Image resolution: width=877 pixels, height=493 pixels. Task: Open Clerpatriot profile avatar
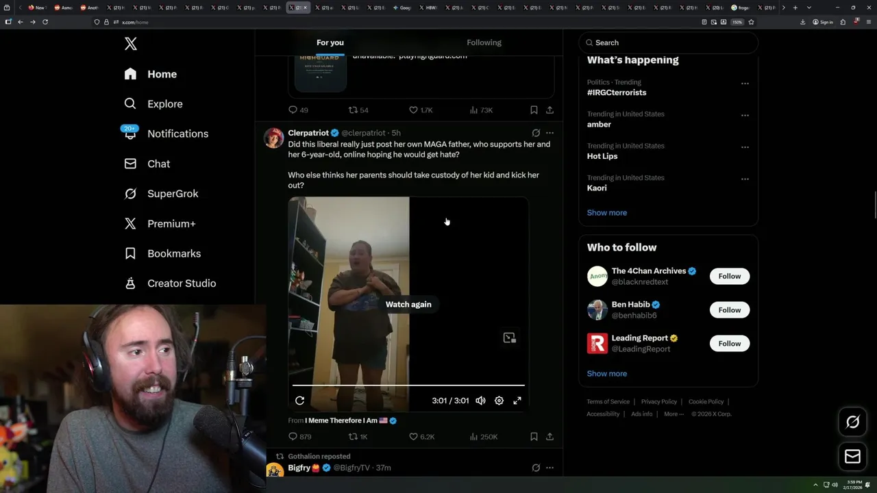point(274,138)
